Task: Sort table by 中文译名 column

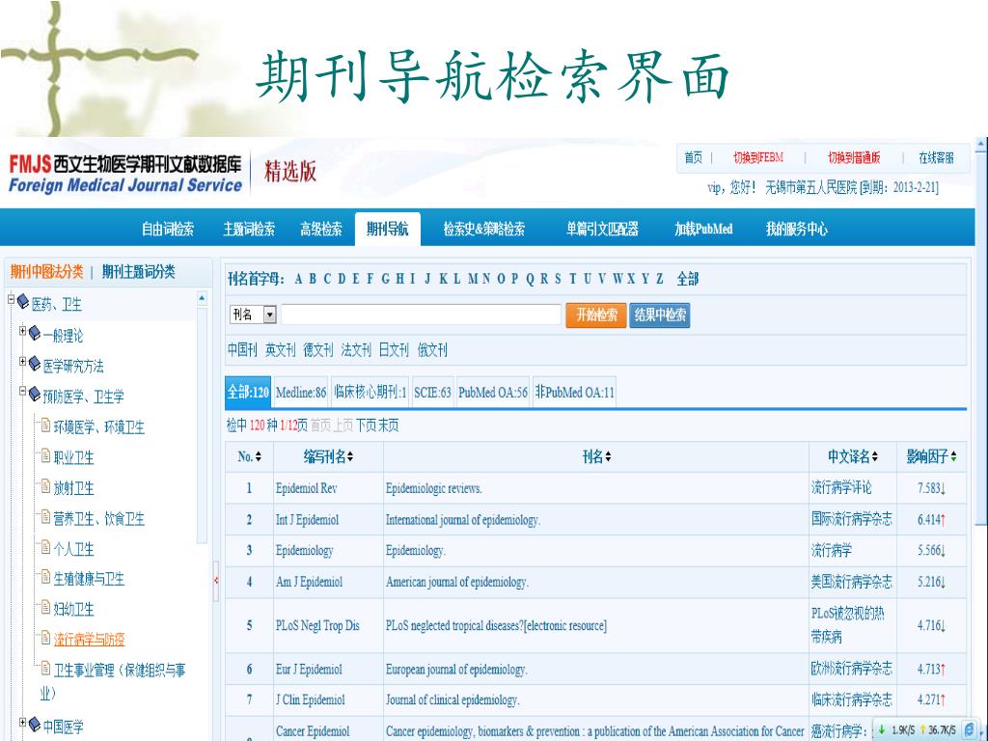Action: click(853, 456)
